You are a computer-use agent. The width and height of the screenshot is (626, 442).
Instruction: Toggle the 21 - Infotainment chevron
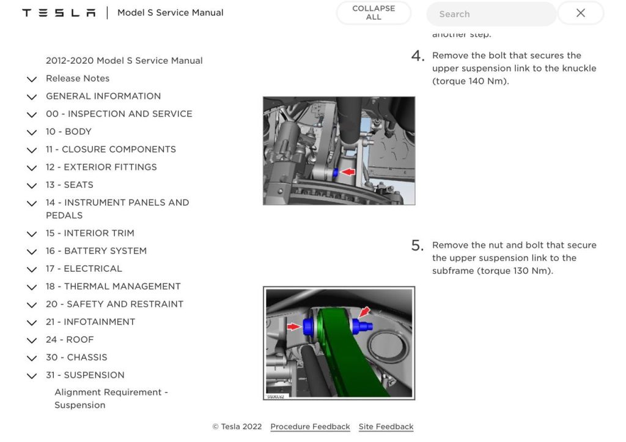(32, 323)
